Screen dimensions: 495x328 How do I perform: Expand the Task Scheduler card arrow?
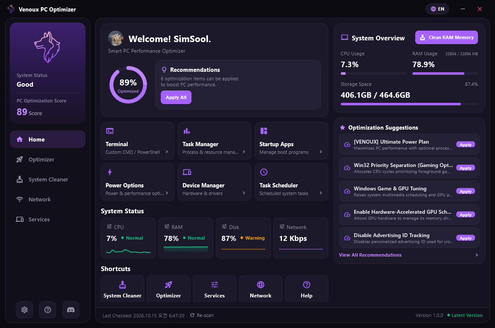point(321,193)
